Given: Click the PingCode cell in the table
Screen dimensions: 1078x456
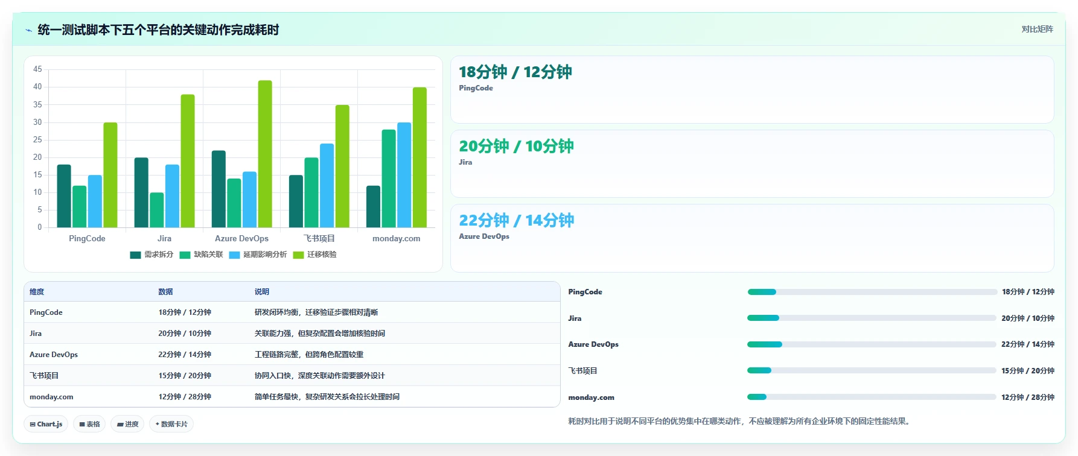Looking at the screenshot, I should 46,312.
